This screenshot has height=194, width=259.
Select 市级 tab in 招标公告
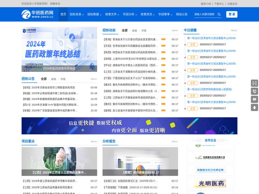pos(63,79)
